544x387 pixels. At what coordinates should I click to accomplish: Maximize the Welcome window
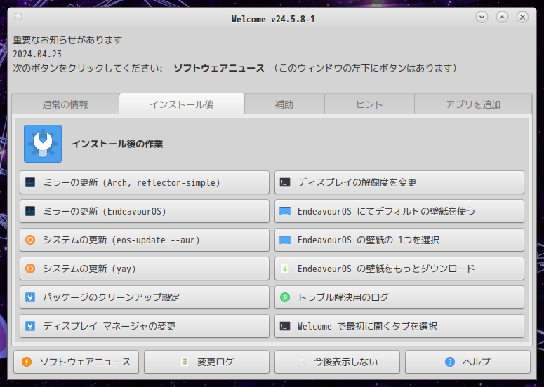tap(502, 17)
